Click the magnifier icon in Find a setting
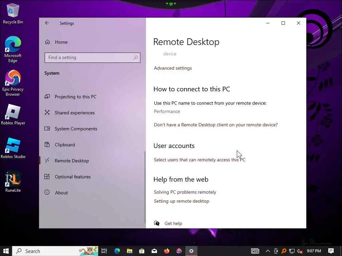The image size is (342, 256). pyautogui.click(x=136, y=57)
